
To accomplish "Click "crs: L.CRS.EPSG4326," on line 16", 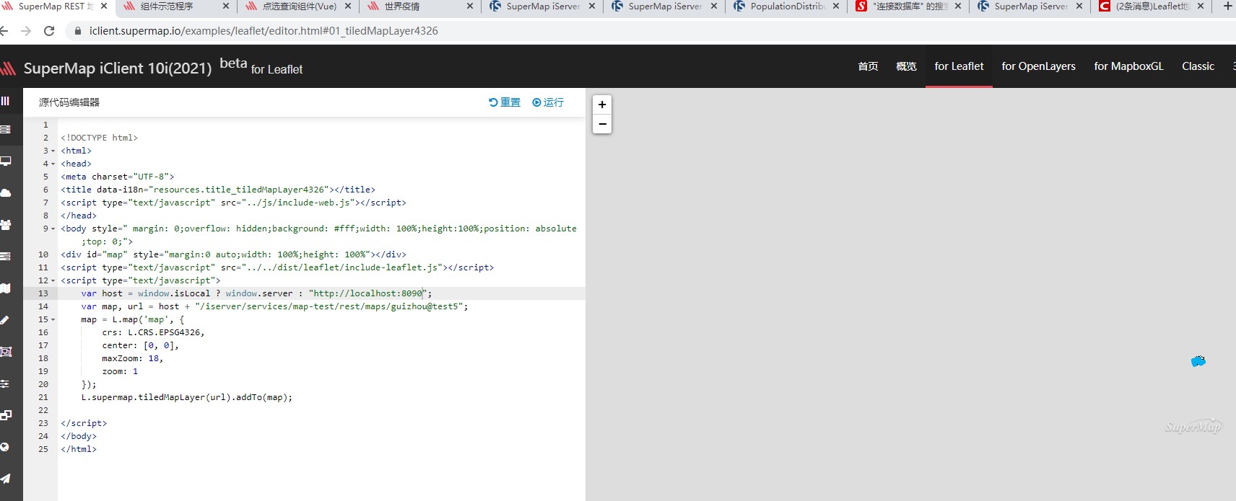I will click(x=153, y=332).
